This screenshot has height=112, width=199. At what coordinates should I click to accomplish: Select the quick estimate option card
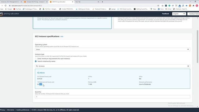click(x=72, y=23)
